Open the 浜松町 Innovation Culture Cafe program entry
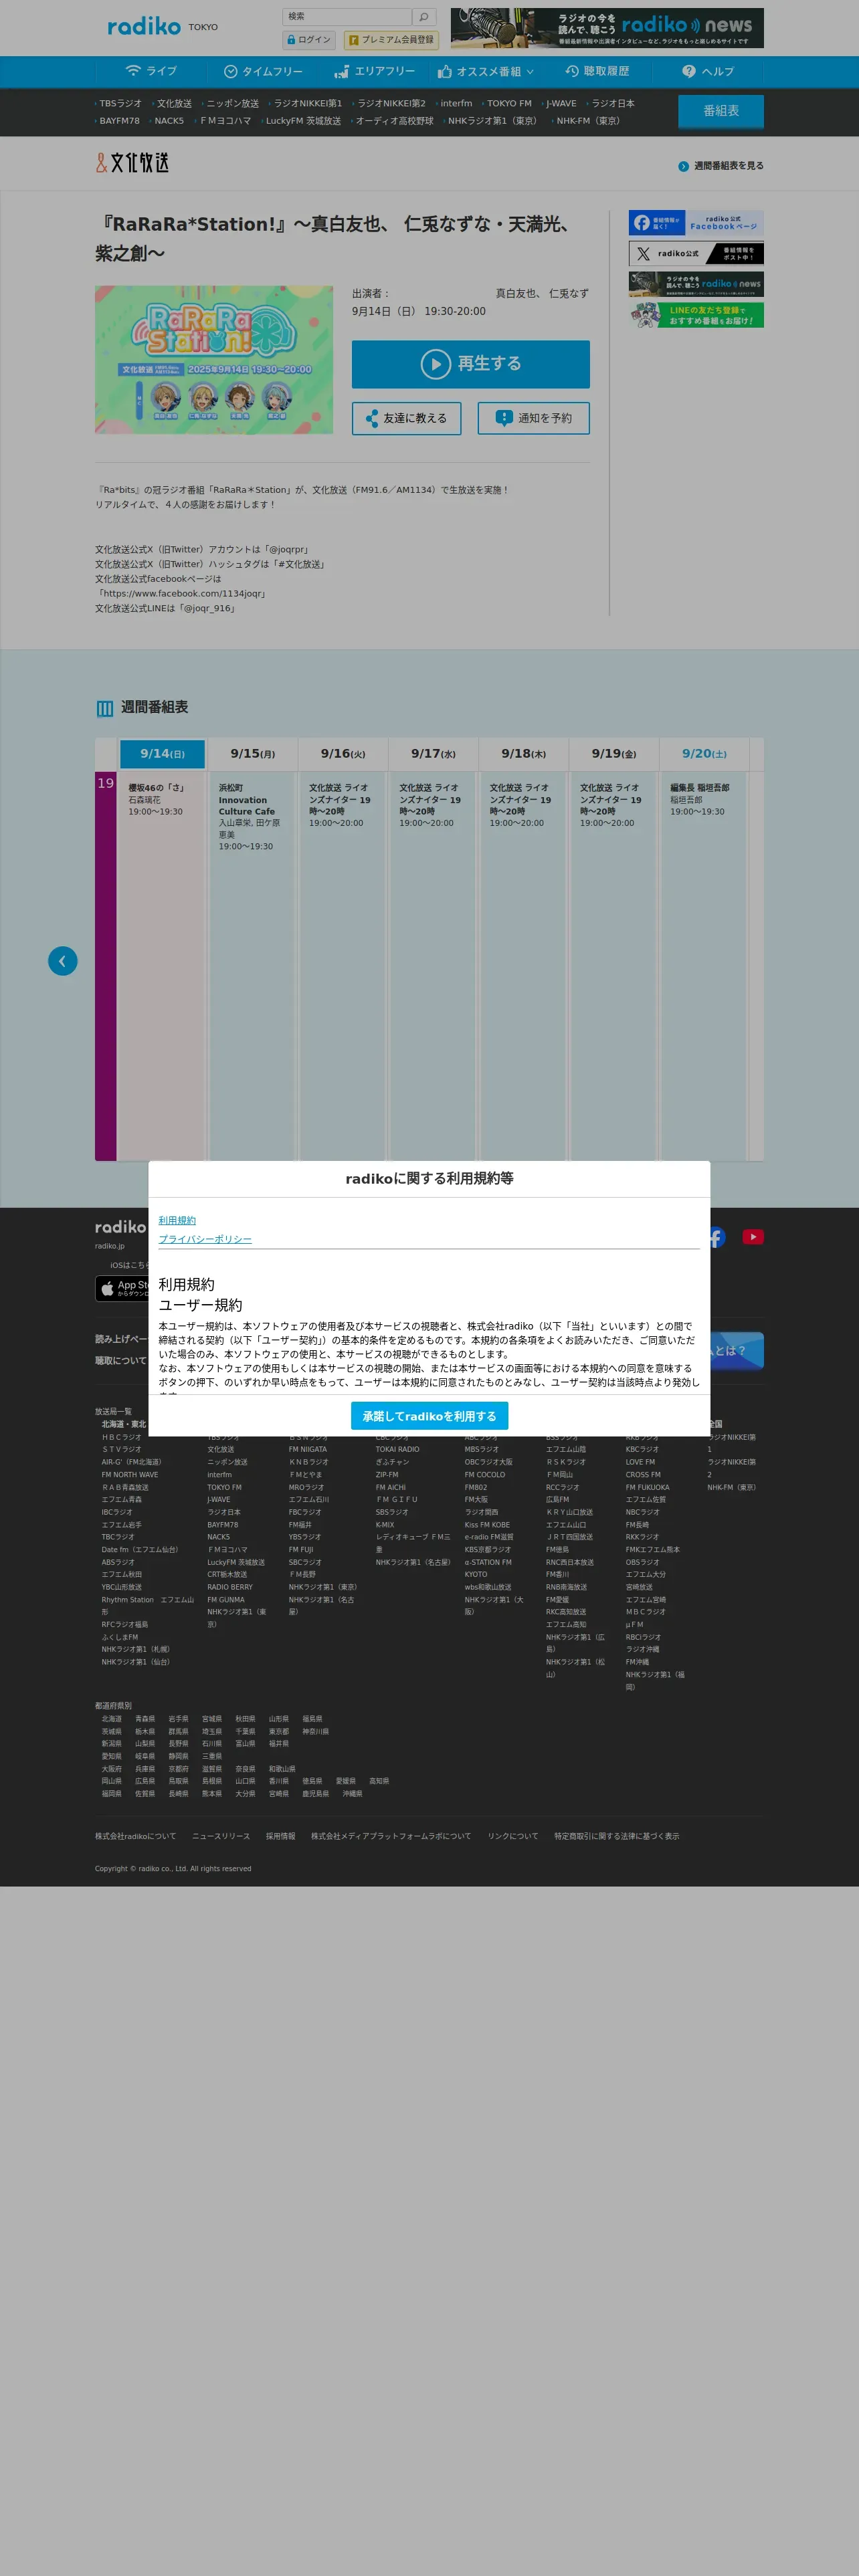This screenshot has height=2576, width=859. pyautogui.click(x=252, y=964)
